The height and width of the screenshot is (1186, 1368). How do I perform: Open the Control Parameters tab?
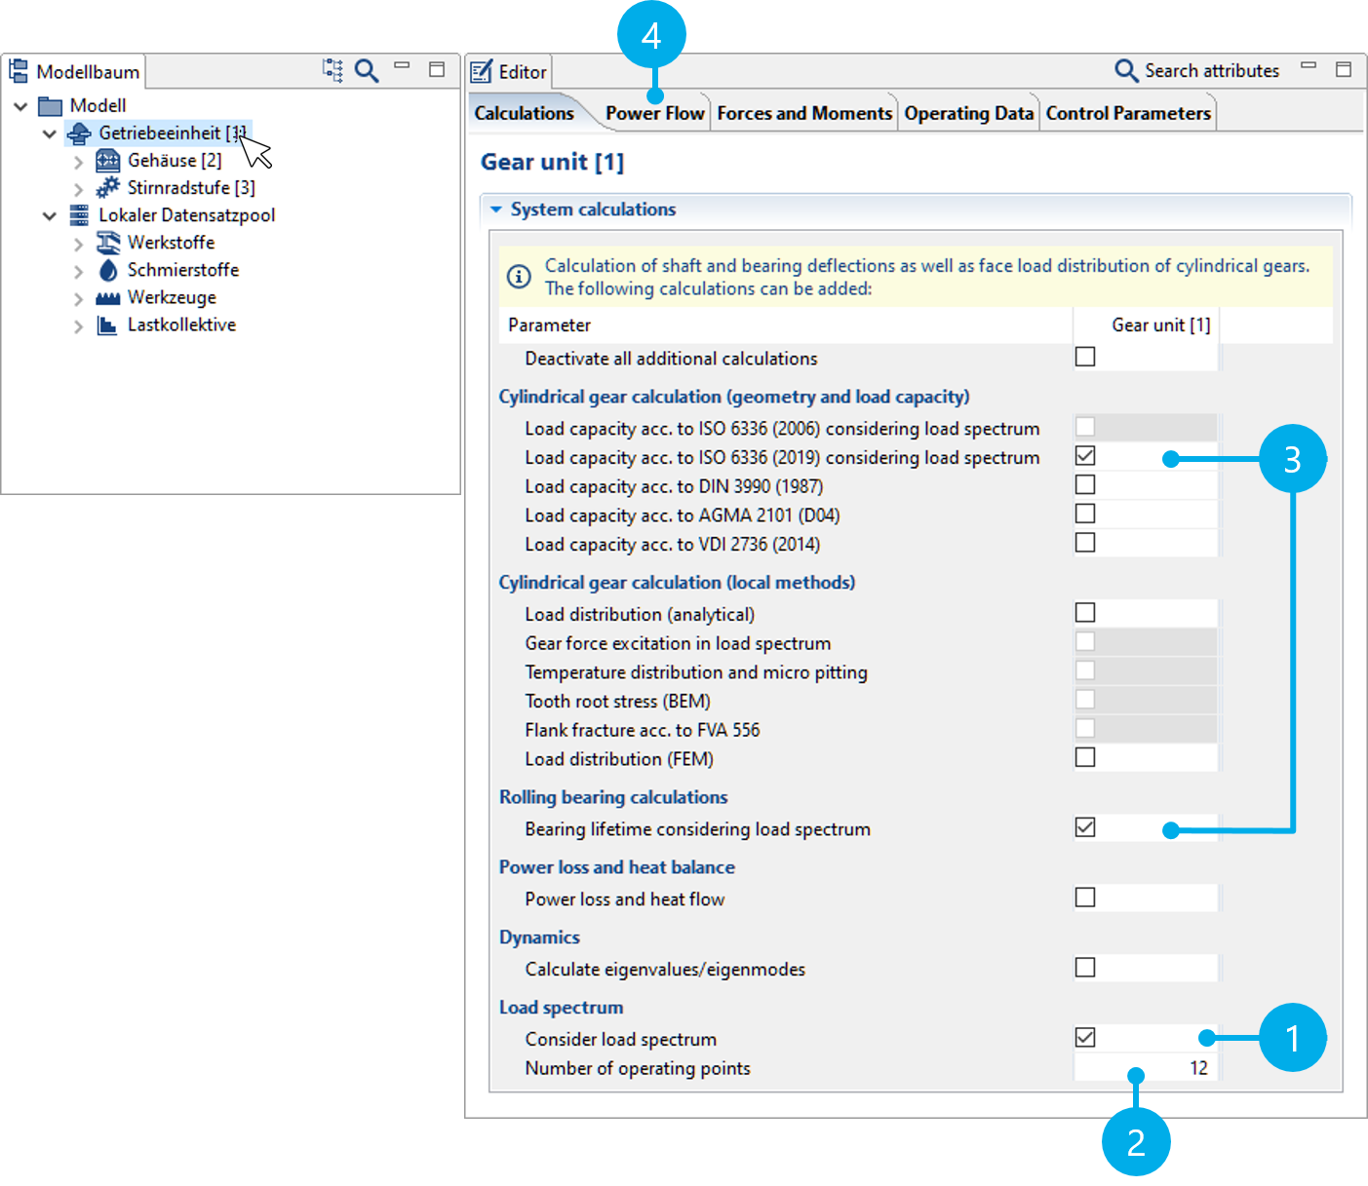pyautogui.click(x=1128, y=113)
